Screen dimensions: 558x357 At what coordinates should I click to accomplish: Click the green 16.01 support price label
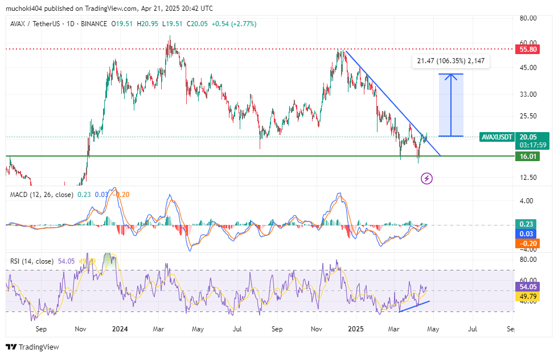coord(527,156)
